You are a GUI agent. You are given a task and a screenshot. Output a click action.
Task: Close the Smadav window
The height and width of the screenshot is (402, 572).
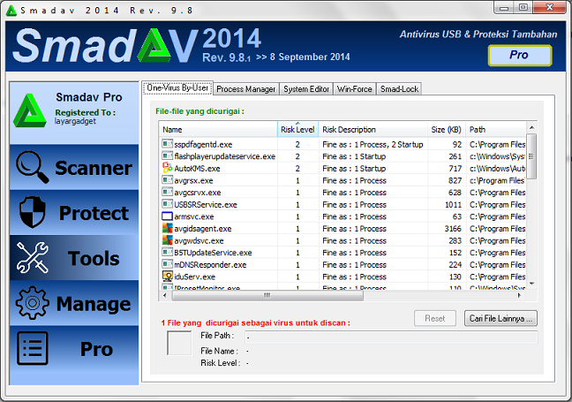(549, 7)
